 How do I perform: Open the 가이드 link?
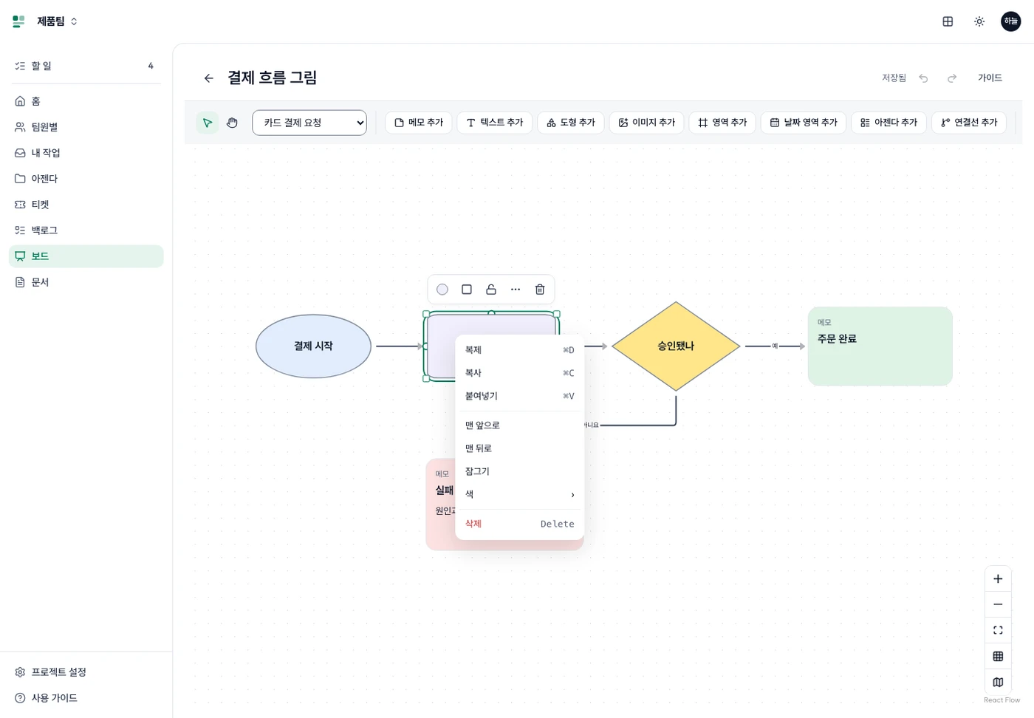990,78
